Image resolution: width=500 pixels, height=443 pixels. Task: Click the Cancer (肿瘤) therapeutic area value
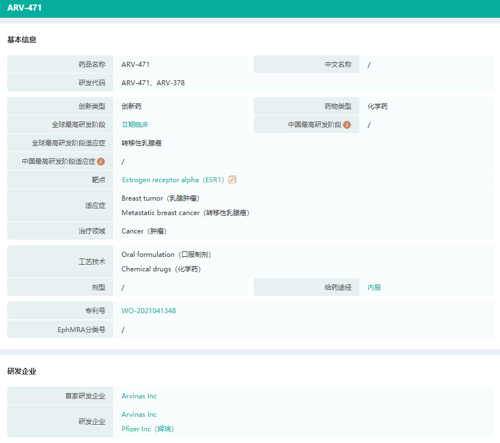click(144, 231)
